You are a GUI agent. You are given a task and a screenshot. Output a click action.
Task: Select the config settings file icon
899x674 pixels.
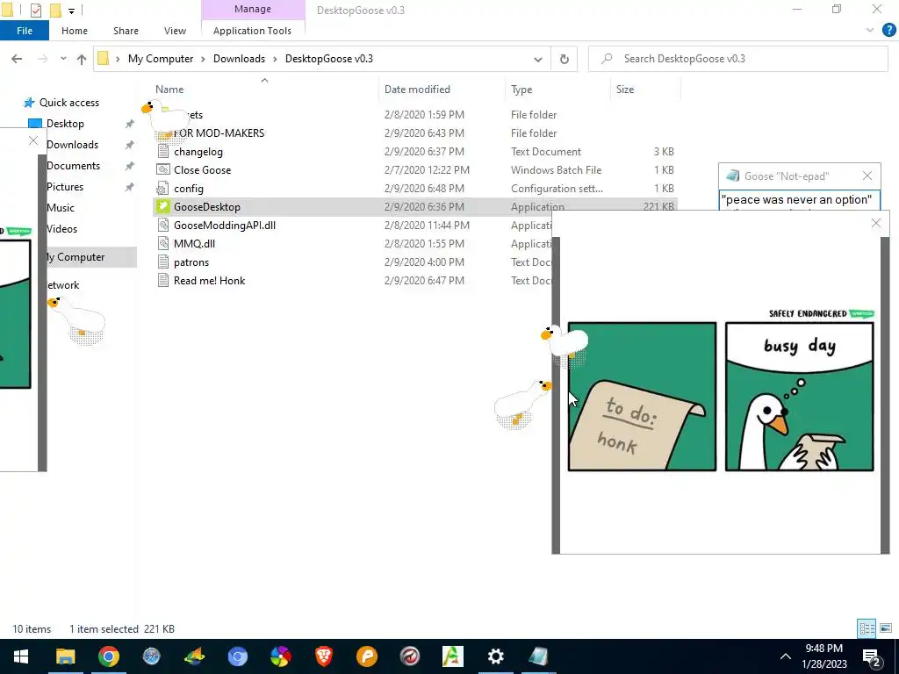(162, 189)
